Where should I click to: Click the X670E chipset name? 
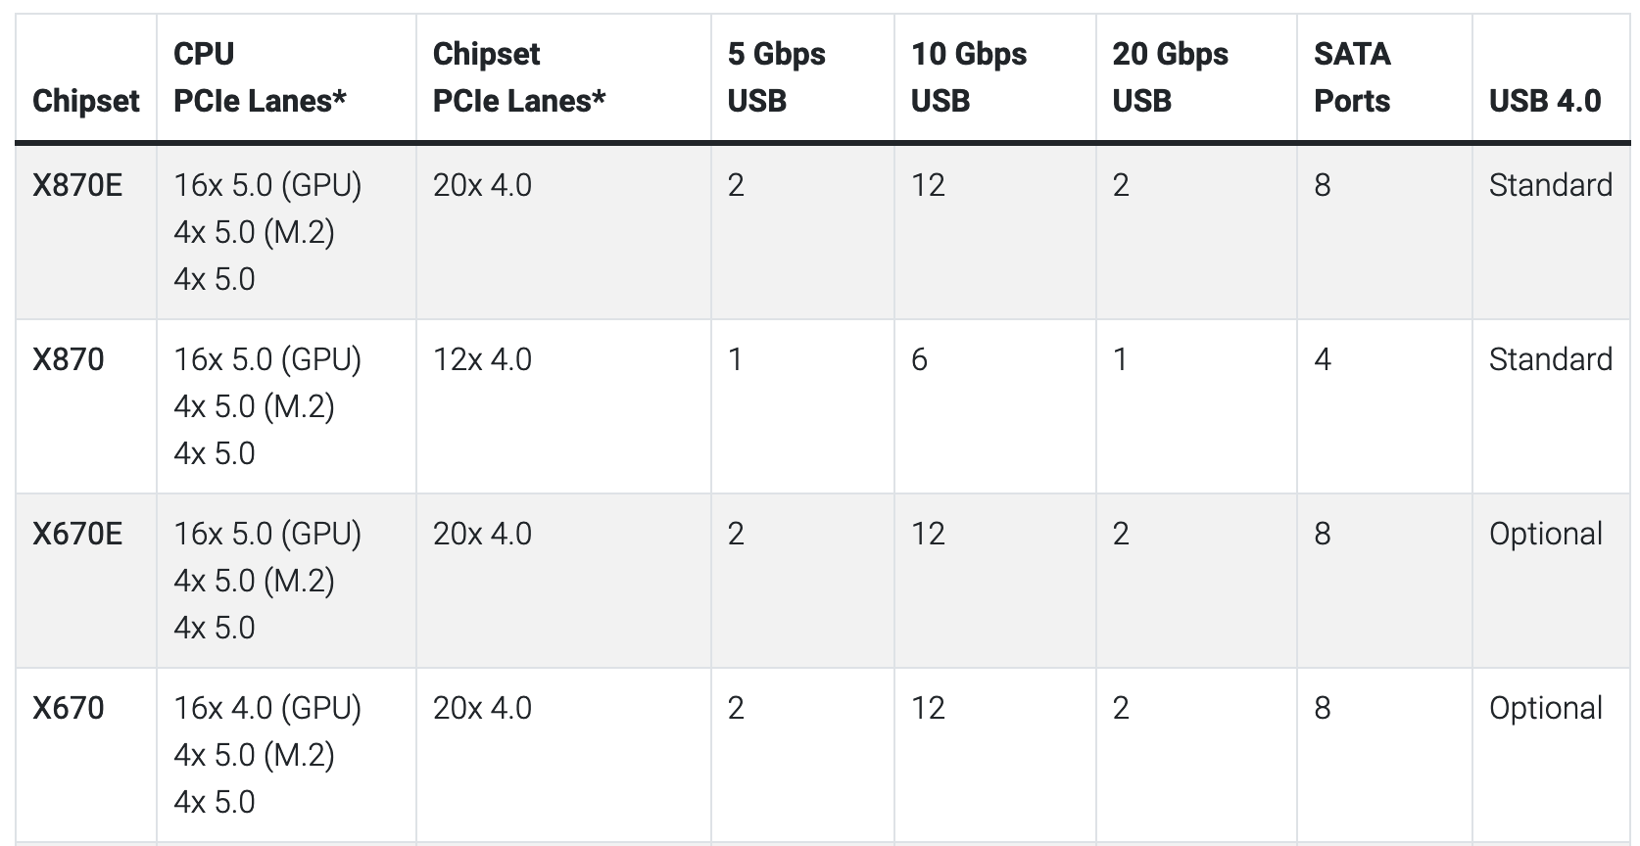tap(77, 534)
